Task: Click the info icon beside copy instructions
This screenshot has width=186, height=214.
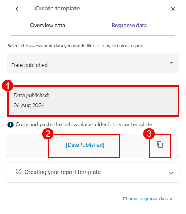Action: pos(11,125)
